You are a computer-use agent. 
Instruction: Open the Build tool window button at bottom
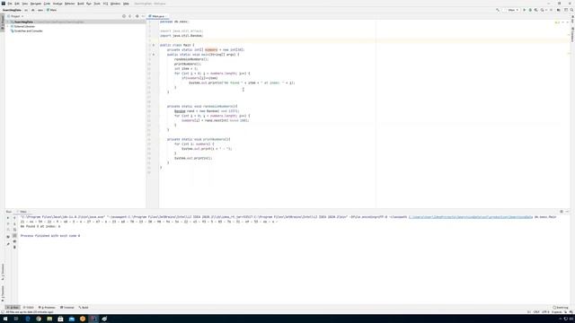(x=84, y=308)
